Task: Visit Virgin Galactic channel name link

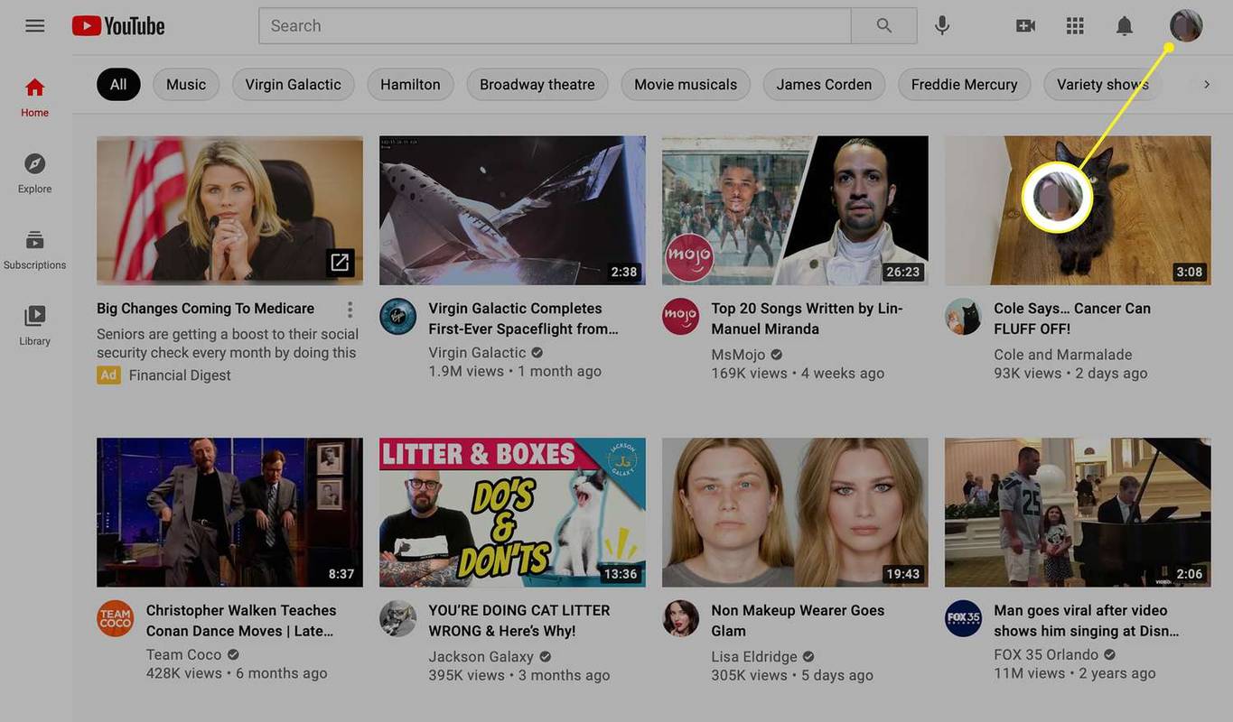Action: [477, 353]
